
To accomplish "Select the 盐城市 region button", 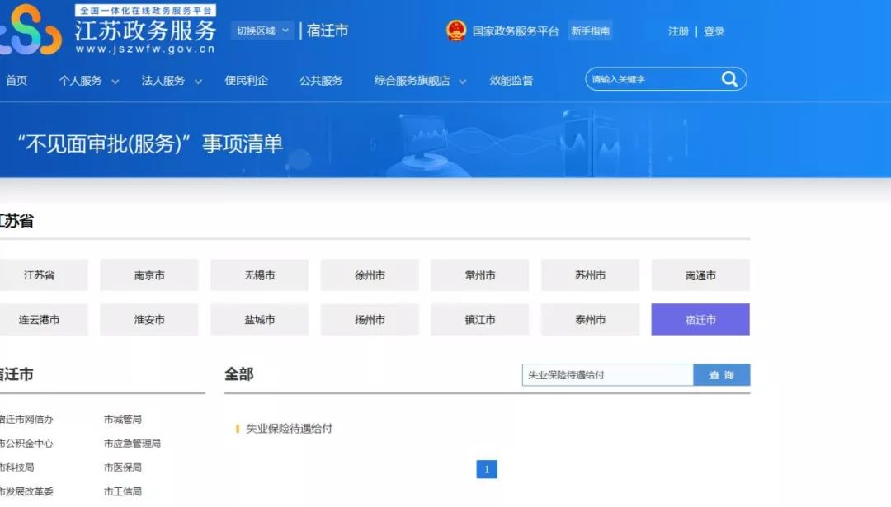I will 260,319.
